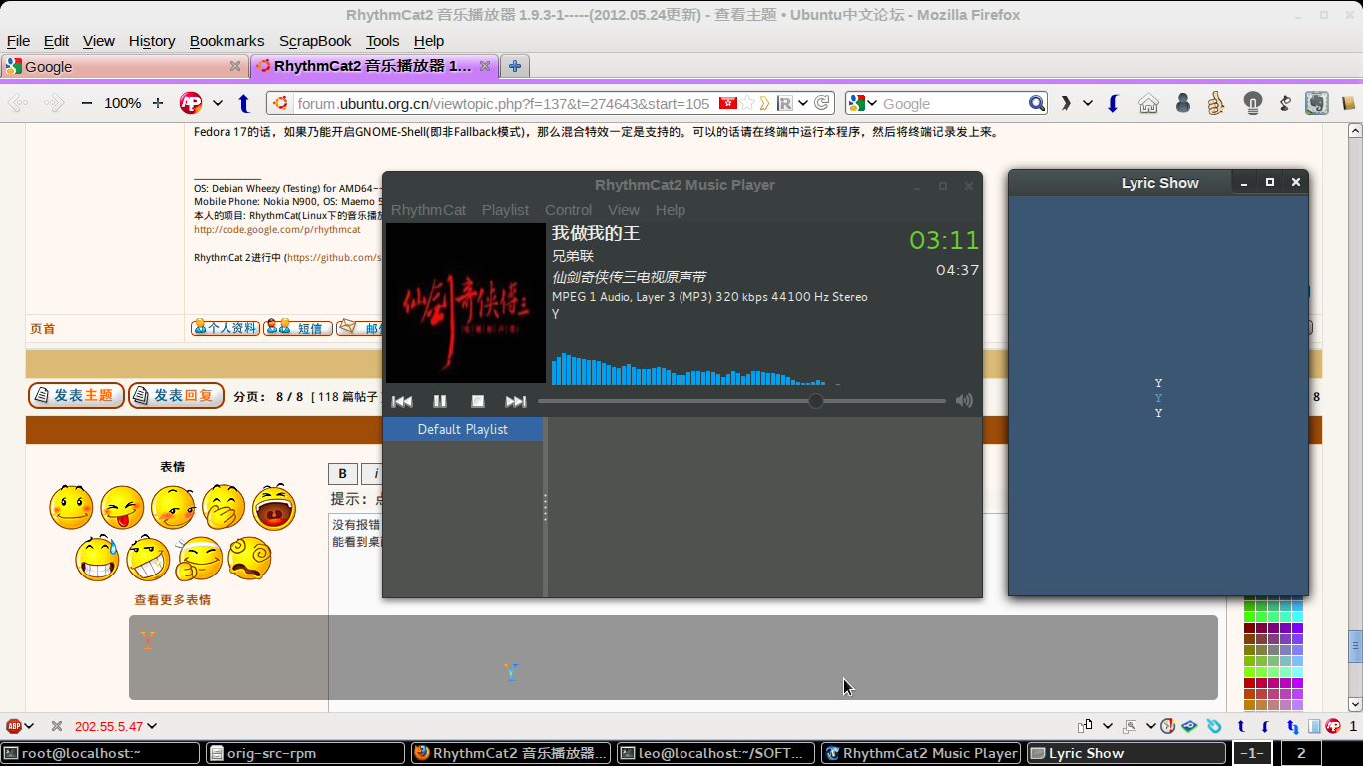Pause playback in RhythmCat2 player

tap(440, 401)
